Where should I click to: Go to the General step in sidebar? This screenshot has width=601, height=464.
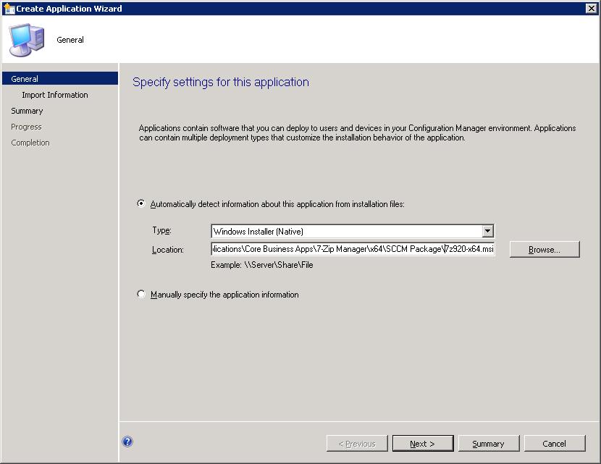(x=25, y=79)
